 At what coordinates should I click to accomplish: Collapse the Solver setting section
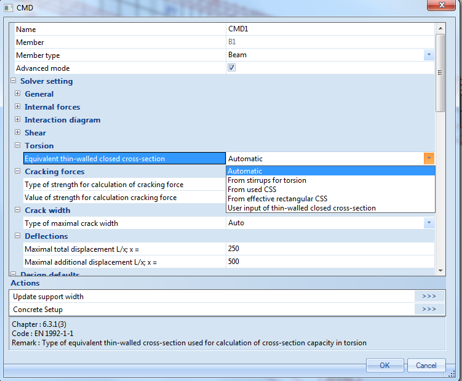pos(13,81)
